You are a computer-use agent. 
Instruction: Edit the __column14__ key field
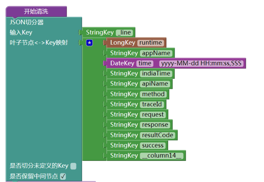162,155
